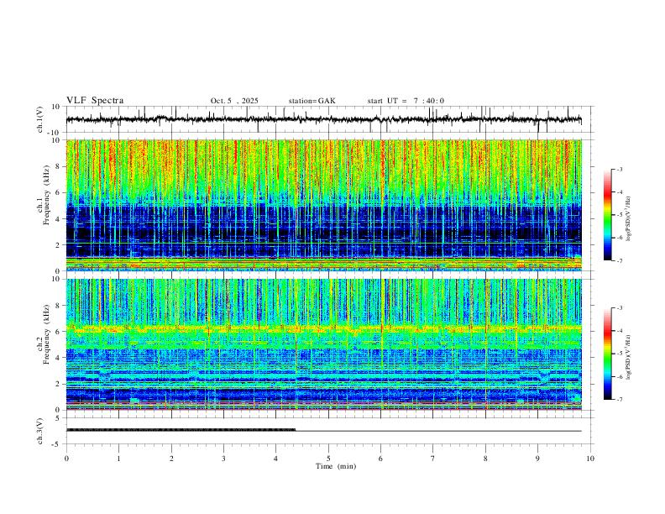Click the "-3" label on ch.1 colorbar
This screenshot has width=665, height=514.
click(619, 169)
